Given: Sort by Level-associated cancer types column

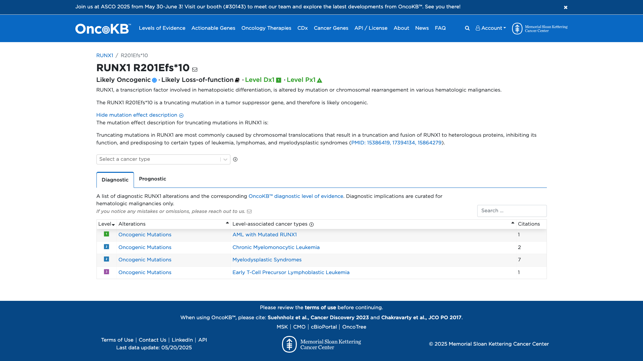Looking at the screenshot, I should pyautogui.click(x=373, y=224).
